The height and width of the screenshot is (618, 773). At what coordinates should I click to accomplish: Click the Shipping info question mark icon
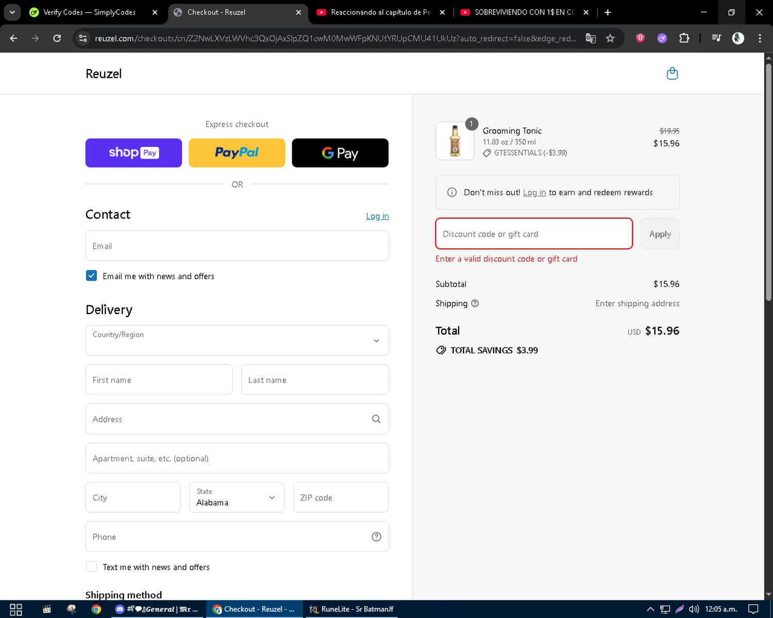(x=475, y=303)
